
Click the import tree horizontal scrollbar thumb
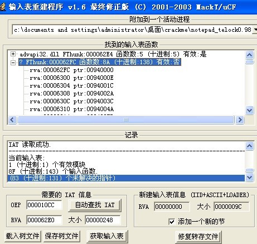pyautogui.click(x=126, y=119)
